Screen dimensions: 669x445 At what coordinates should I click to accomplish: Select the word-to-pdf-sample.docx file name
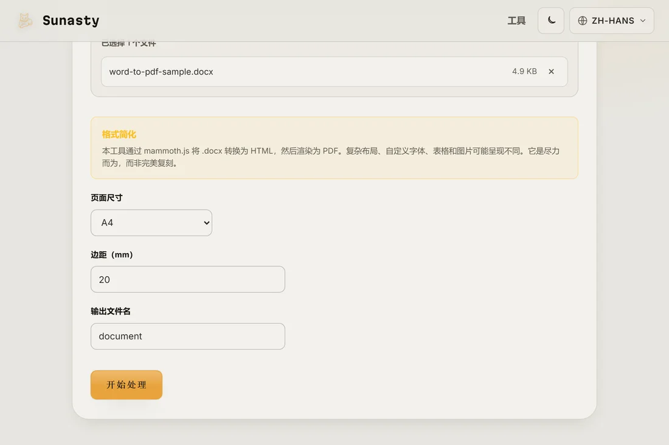(x=161, y=72)
